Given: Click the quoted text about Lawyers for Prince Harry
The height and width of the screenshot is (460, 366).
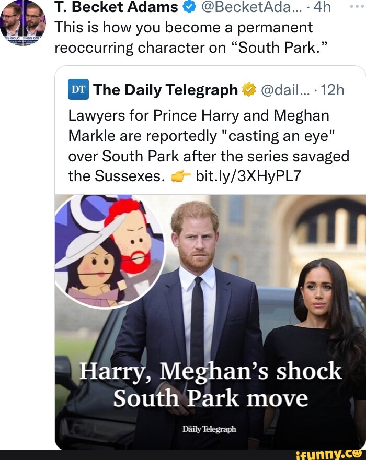Looking at the screenshot, I should point(208,145).
